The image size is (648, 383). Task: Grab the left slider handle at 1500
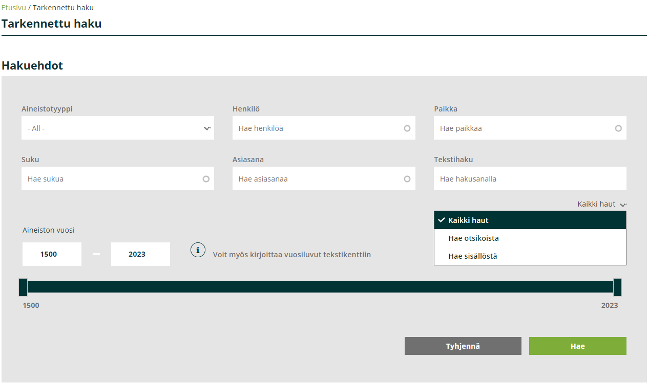click(x=23, y=287)
